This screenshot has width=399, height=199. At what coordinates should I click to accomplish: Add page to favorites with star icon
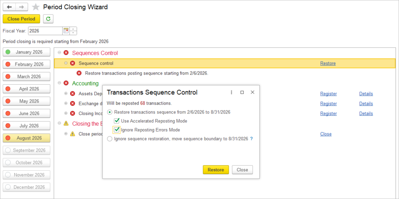coord(35,7)
